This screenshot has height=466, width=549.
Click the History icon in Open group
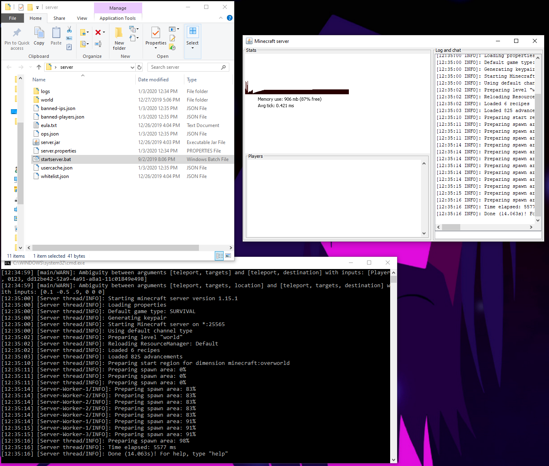click(172, 47)
